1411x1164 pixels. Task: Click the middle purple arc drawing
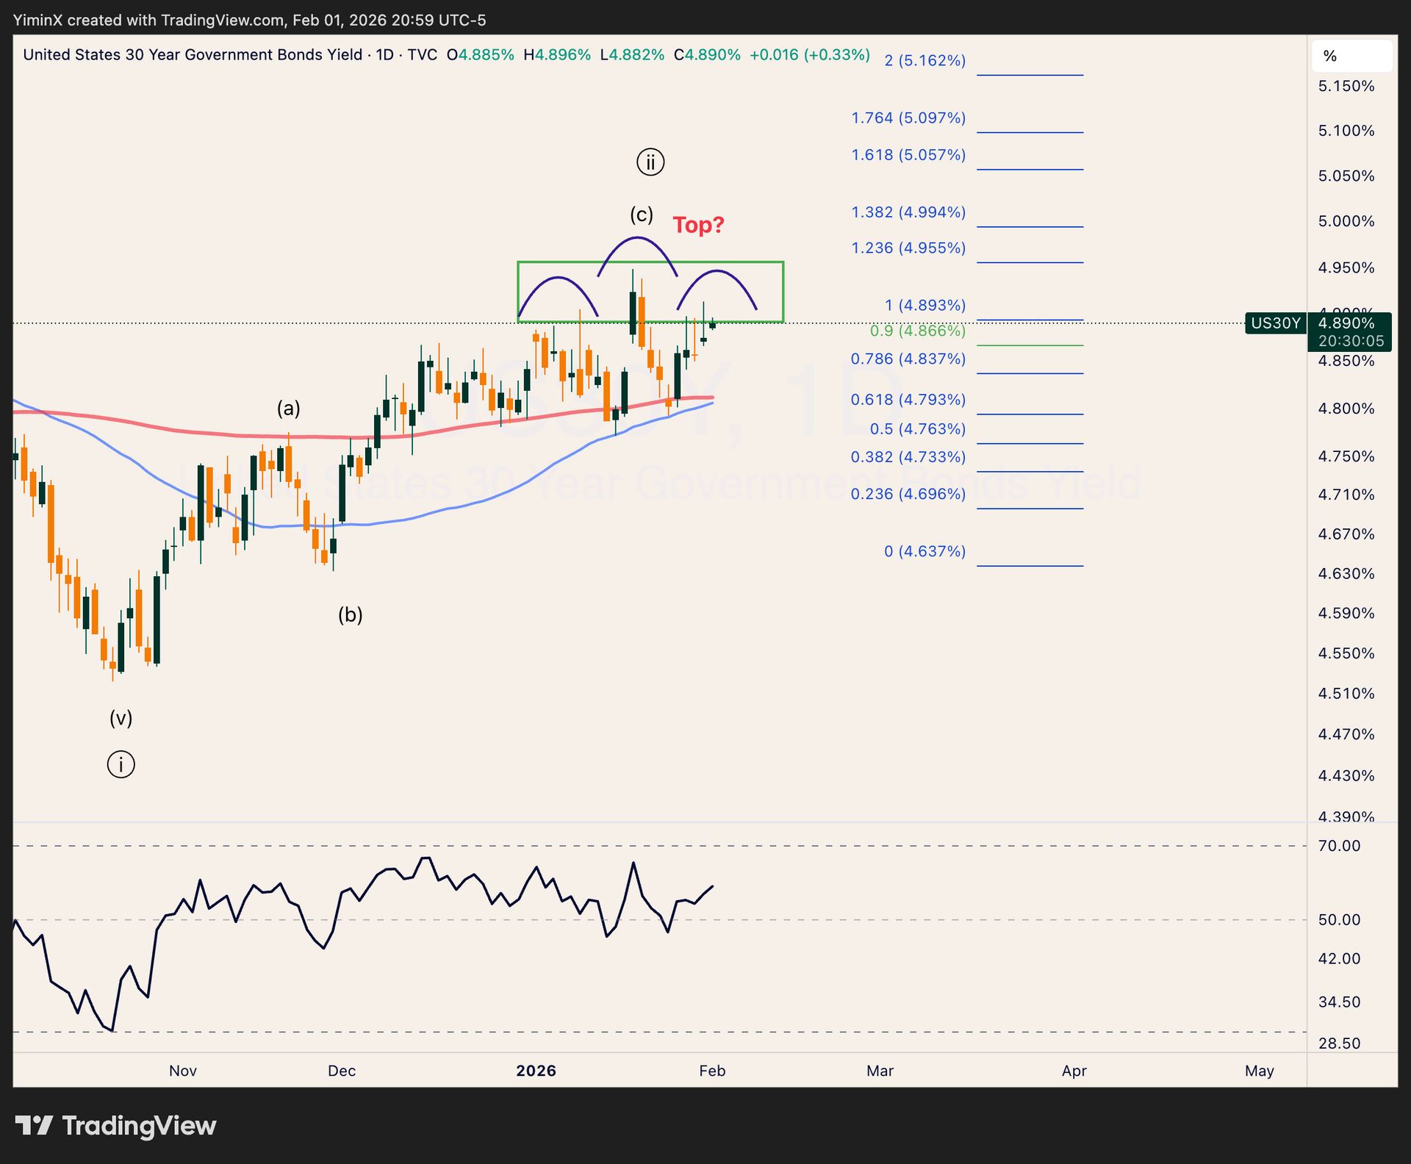637,240
